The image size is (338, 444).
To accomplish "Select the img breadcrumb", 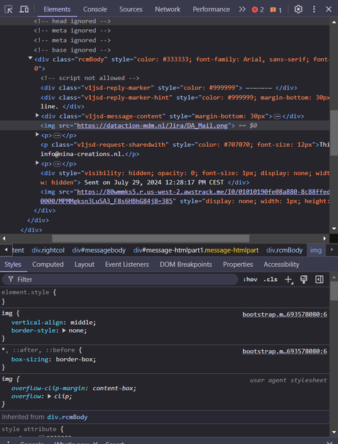I will (316, 250).
